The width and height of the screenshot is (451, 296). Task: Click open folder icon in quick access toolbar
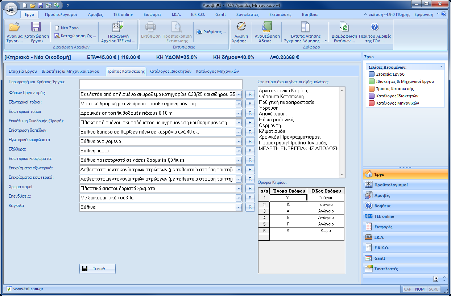pos(33,5)
